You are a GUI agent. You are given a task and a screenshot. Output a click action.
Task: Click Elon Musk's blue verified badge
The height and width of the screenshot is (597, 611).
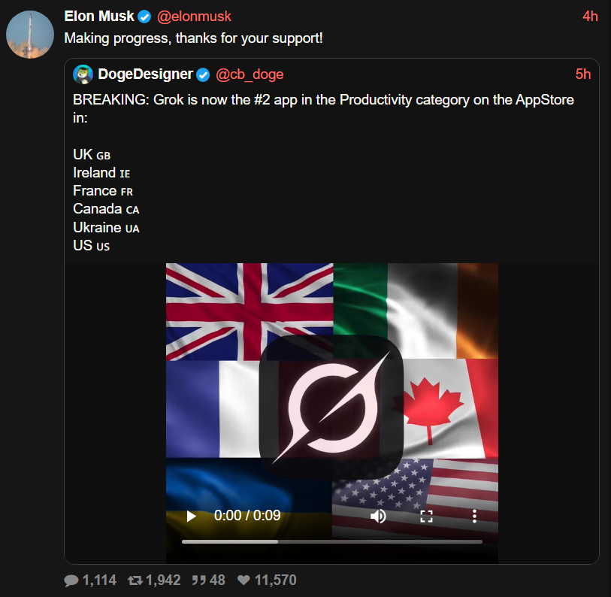click(x=144, y=17)
